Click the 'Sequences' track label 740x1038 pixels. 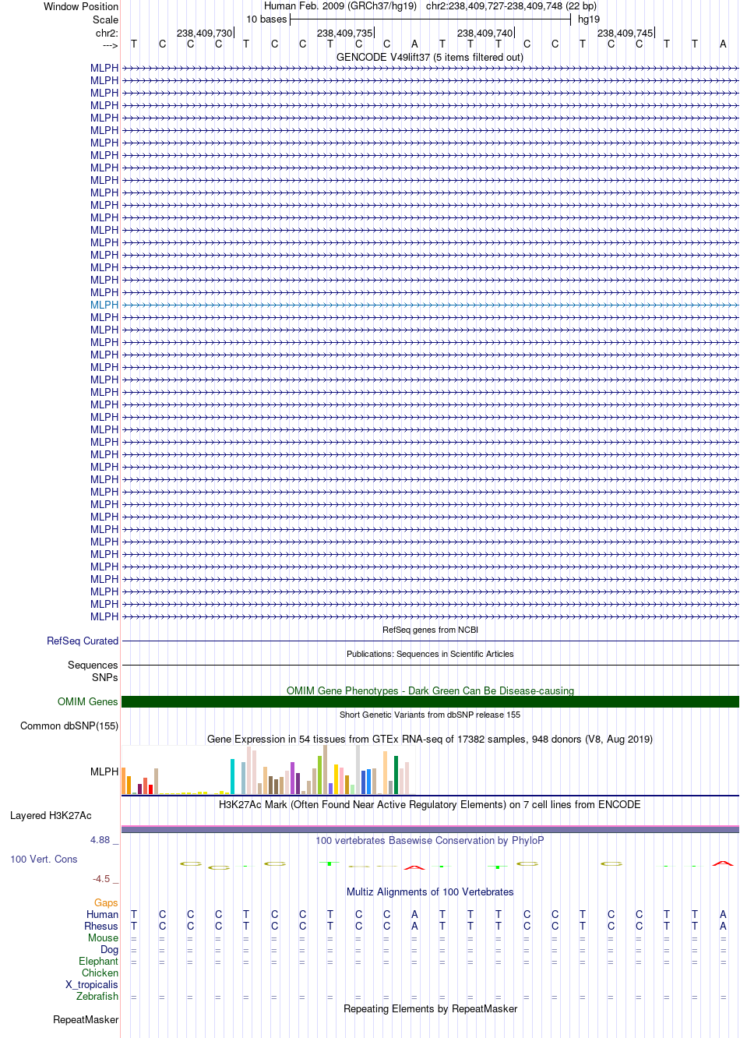[93, 665]
